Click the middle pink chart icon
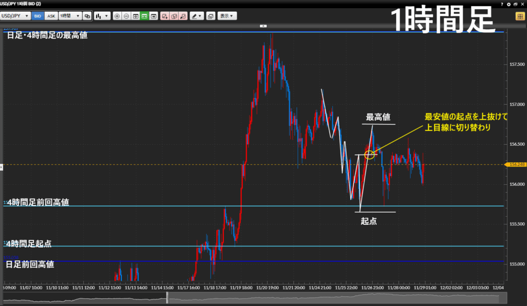 tap(174, 16)
